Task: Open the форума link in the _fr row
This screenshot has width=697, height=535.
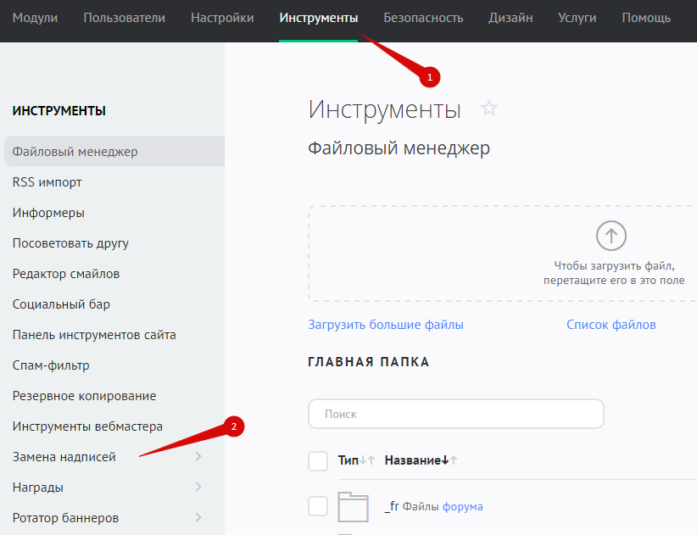Action: point(462,507)
